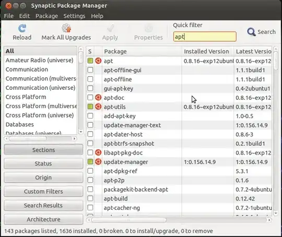Mark the apt-btrfs-snapshot checkbox
The height and width of the screenshot is (237, 282).
pos(90,144)
